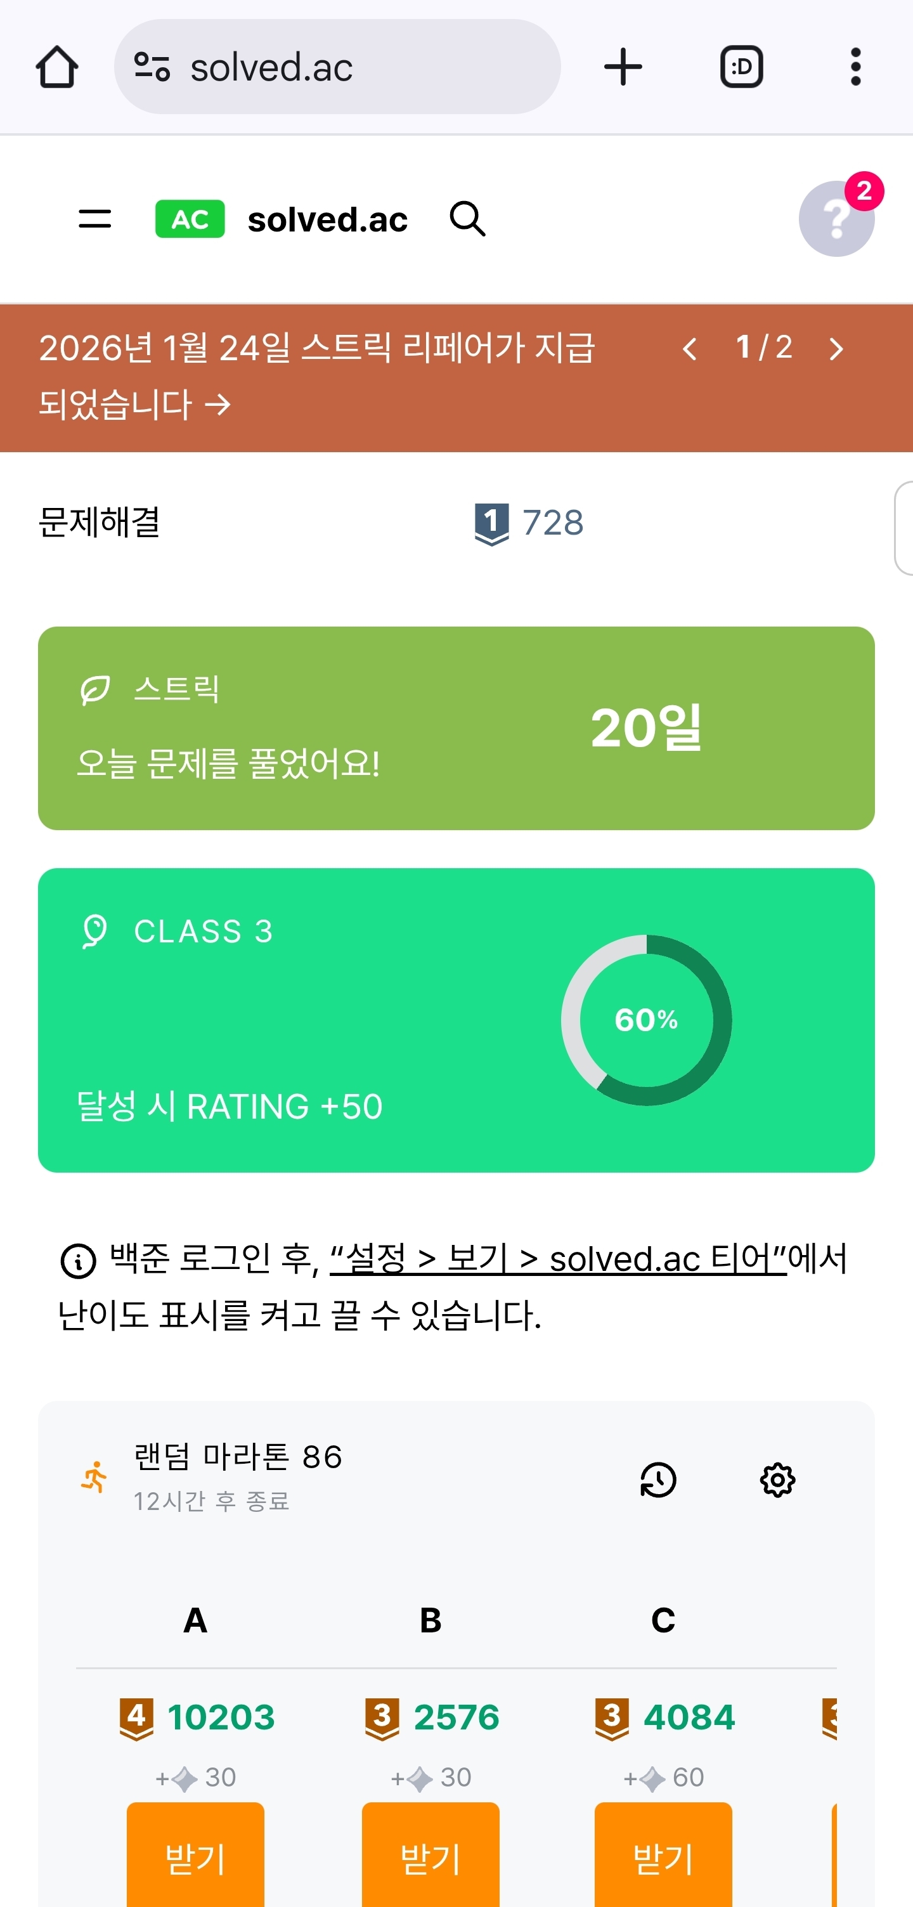Claim reward for problem B 2576
Image resolution: width=913 pixels, height=1907 pixels.
(431, 1858)
